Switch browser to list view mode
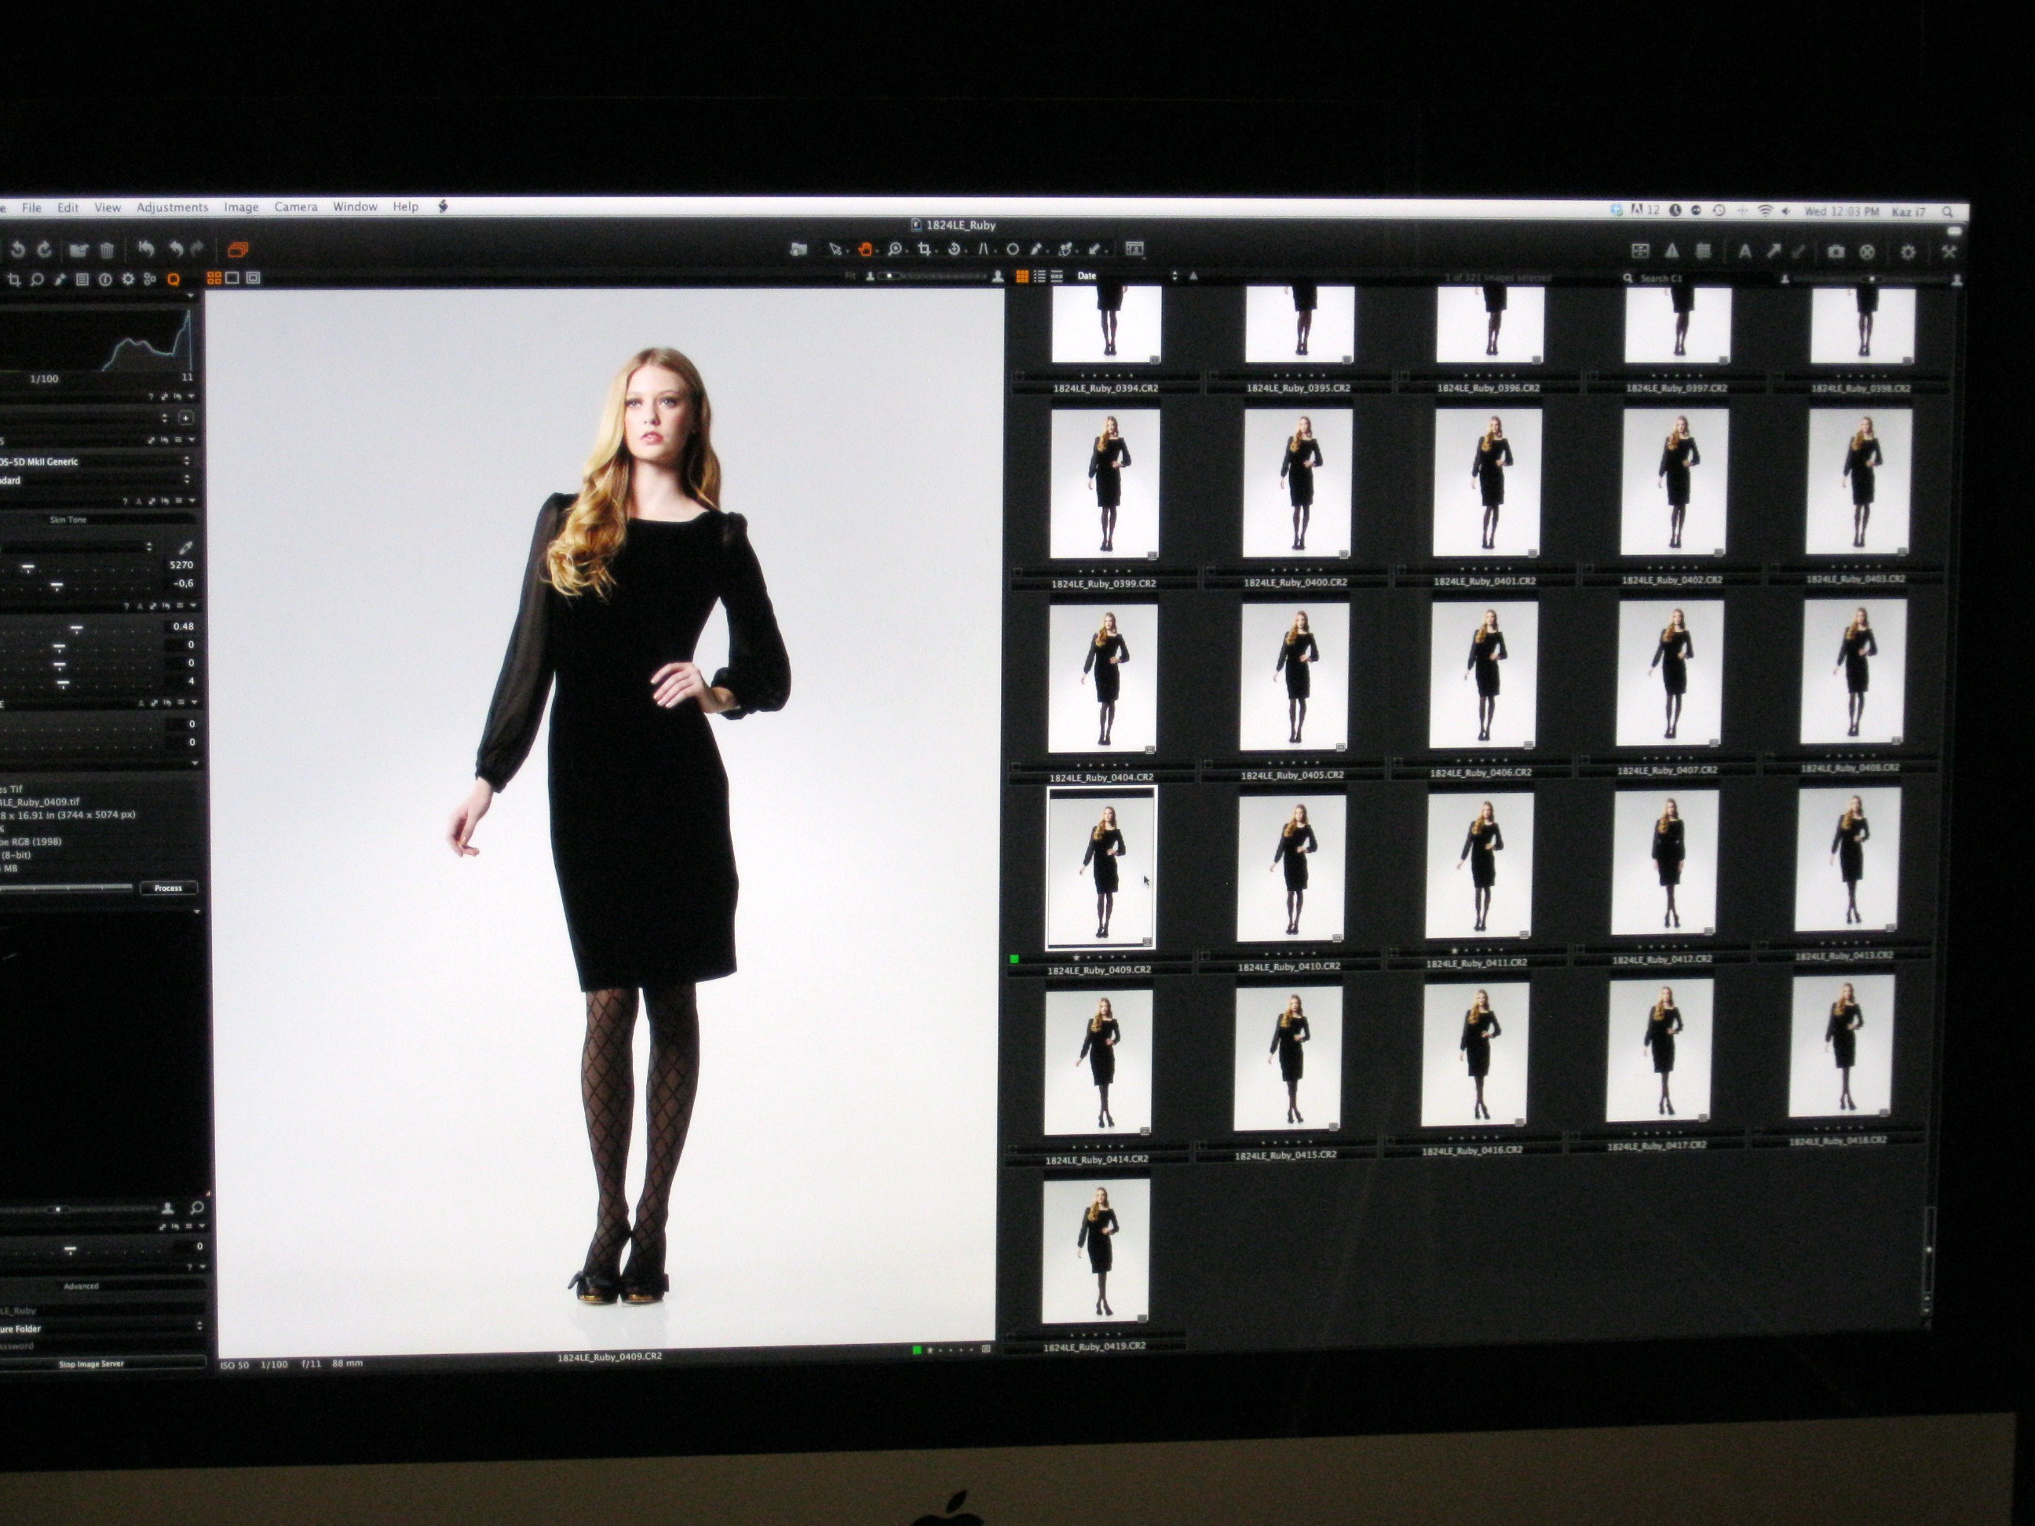Viewport: 2035px width, 1526px height. coord(1039,276)
